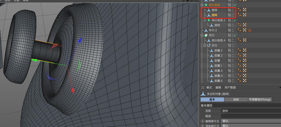Click the empty 图层 field
Screen dimensions: 281x127
(251, 116)
